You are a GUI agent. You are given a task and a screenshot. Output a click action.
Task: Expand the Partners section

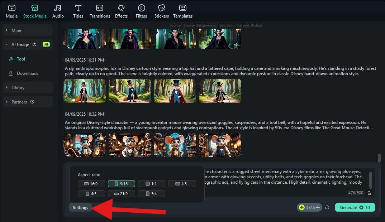28,102
